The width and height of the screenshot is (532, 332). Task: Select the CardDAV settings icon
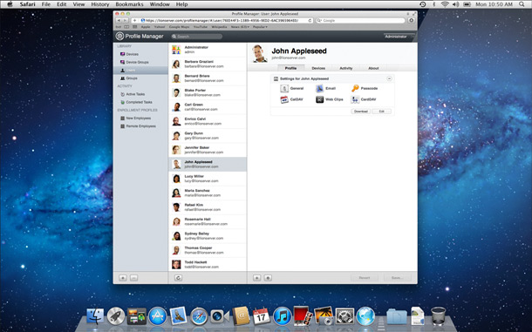(355, 99)
